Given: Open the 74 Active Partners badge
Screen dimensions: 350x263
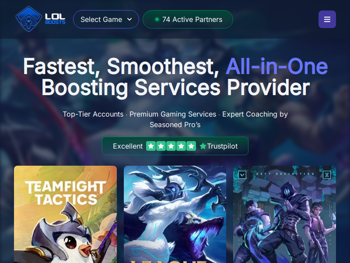Looking at the screenshot, I should (x=188, y=19).
